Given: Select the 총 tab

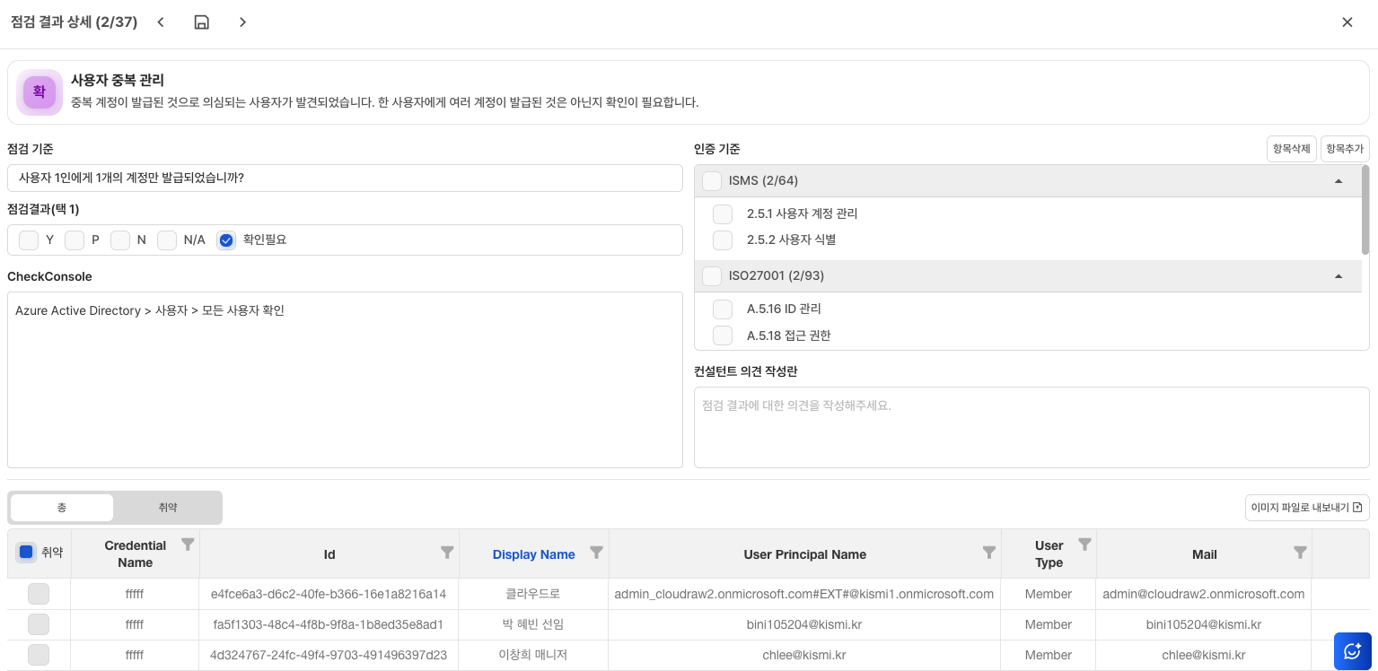Looking at the screenshot, I should click(x=62, y=508).
